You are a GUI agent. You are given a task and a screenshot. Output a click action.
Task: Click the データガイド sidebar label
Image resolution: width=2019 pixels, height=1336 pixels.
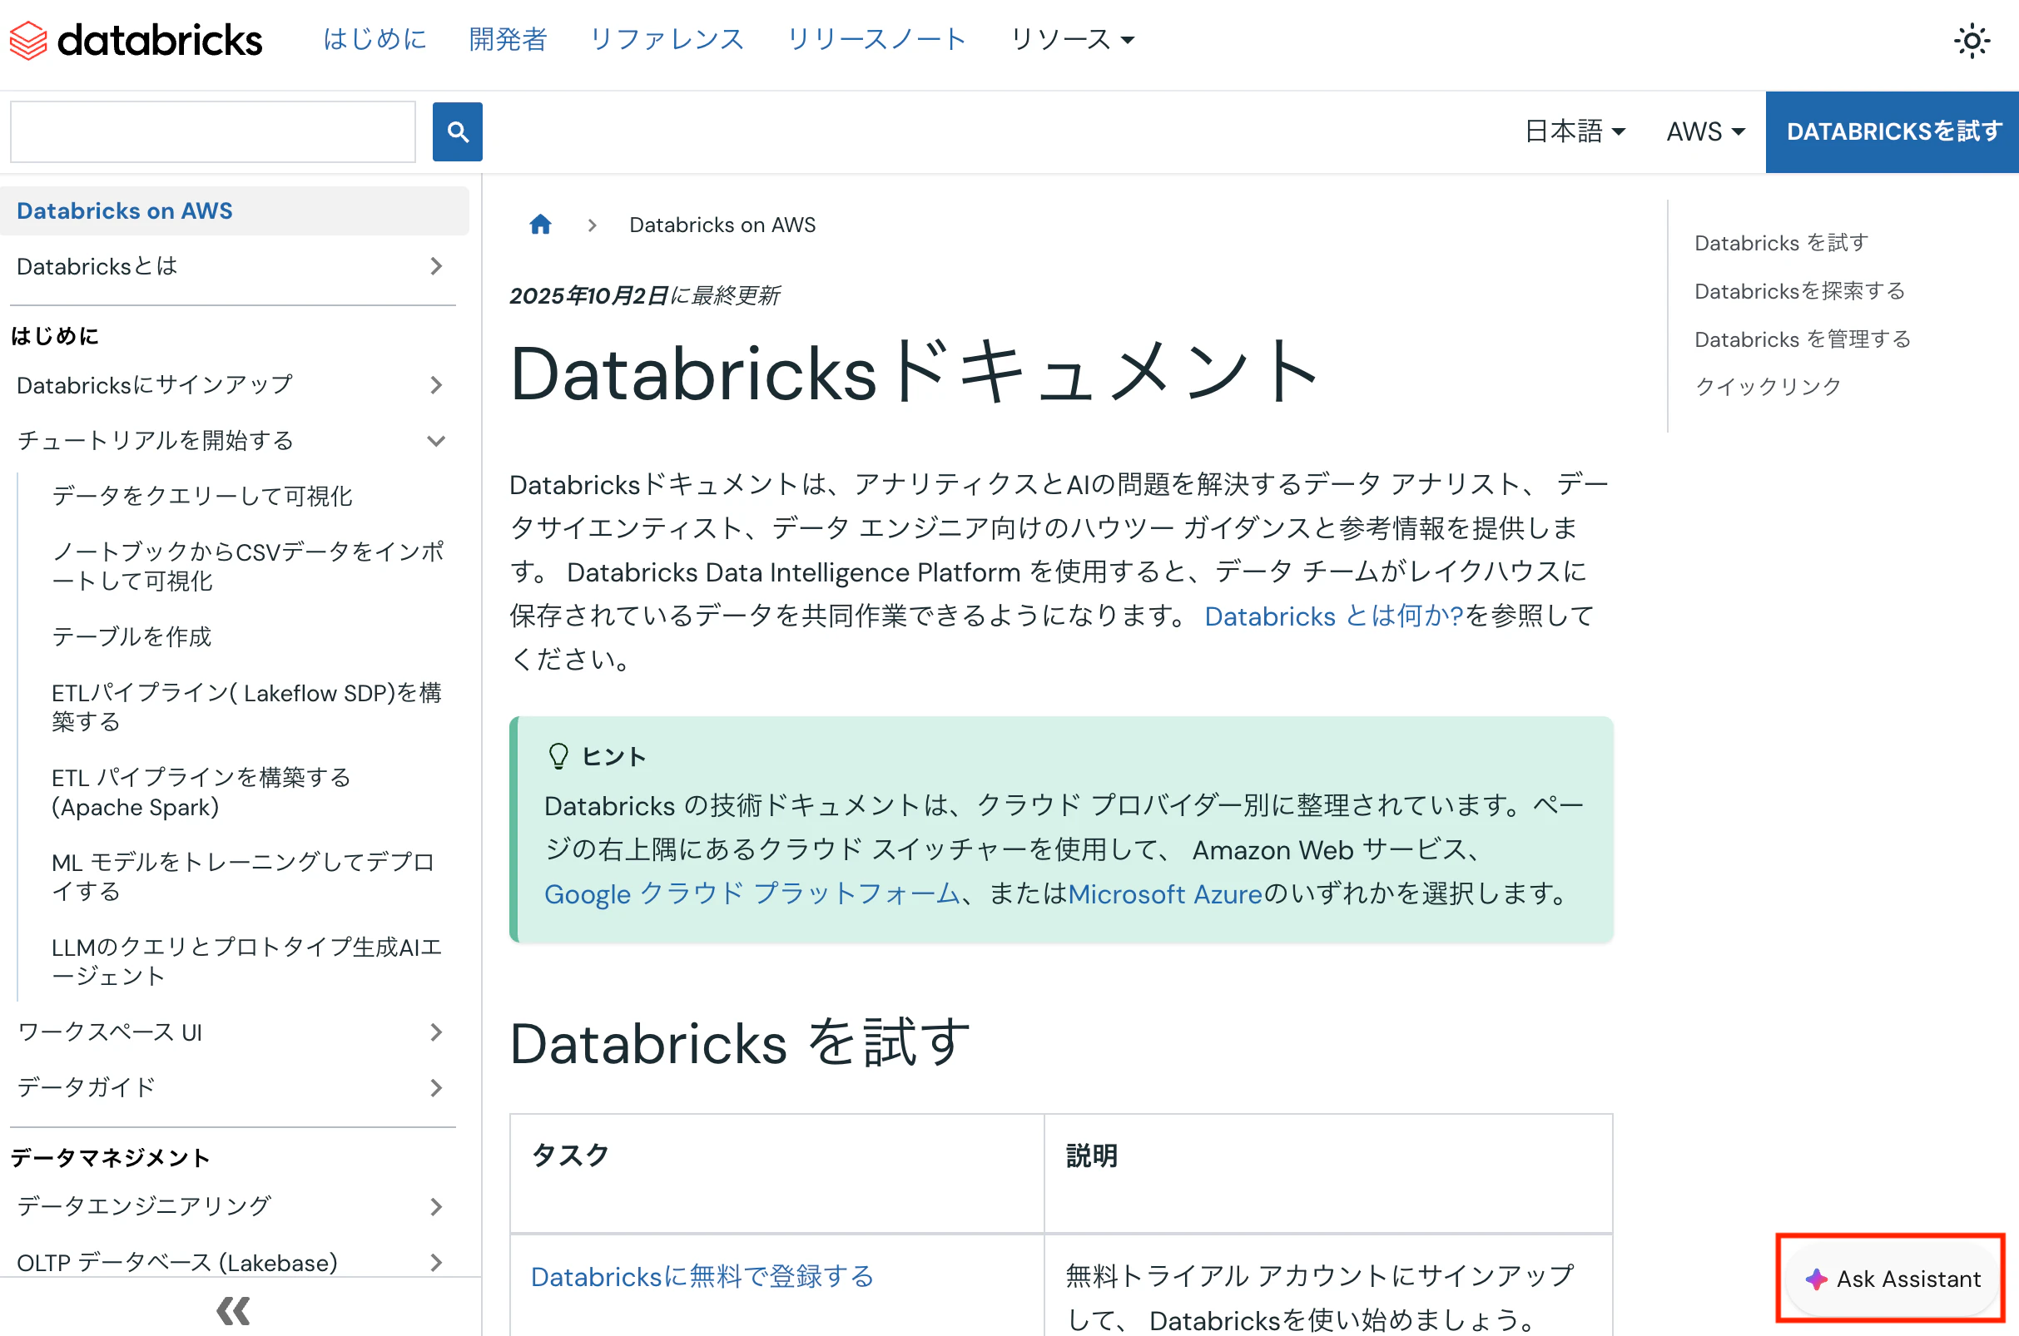[86, 1088]
